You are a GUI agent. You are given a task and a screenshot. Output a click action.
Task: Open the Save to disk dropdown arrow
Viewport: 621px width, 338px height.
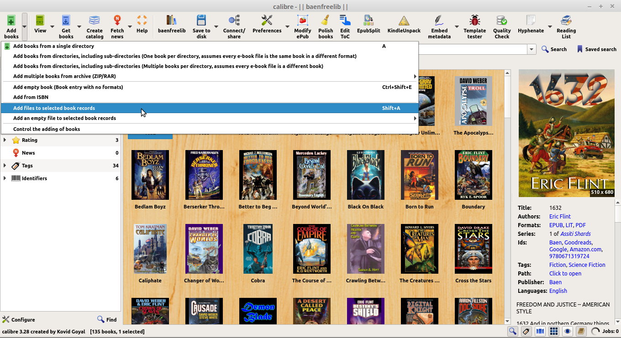tap(216, 26)
